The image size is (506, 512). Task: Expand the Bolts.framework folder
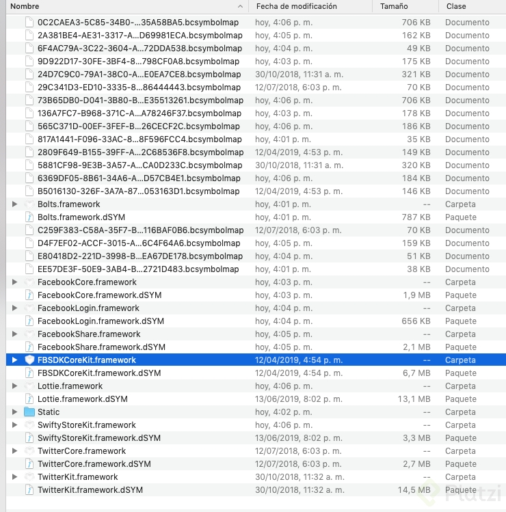pyautogui.click(x=14, y=204)
